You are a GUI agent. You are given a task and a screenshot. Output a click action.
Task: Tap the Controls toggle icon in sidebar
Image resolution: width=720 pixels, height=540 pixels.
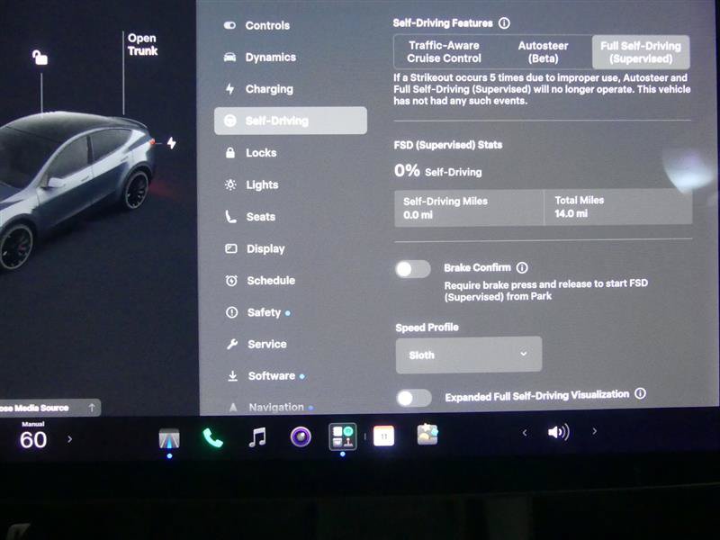[229, 25]
